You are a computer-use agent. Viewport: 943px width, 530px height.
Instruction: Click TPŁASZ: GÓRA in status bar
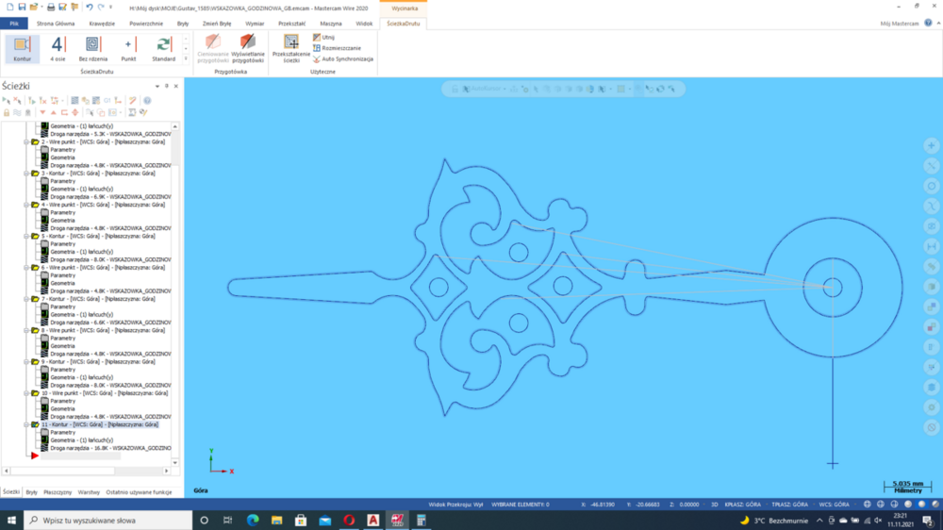[x=789, y=505]
